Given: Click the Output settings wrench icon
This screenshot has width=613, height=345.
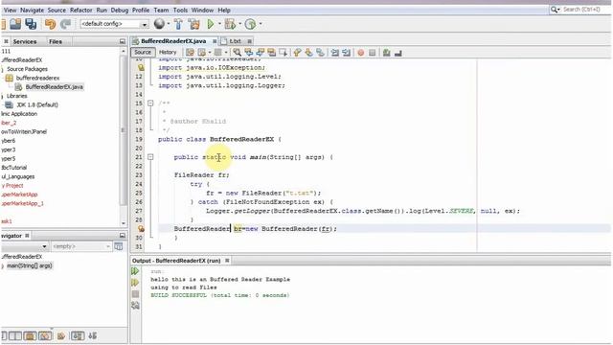Looking at the screenshot, I should click(135, 305).
